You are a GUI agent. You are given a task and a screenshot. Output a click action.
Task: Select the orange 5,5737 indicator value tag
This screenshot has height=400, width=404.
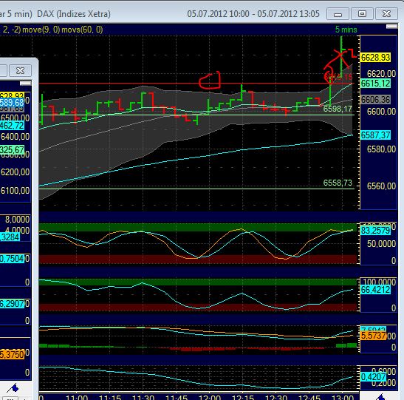click(x=374, y=336)
